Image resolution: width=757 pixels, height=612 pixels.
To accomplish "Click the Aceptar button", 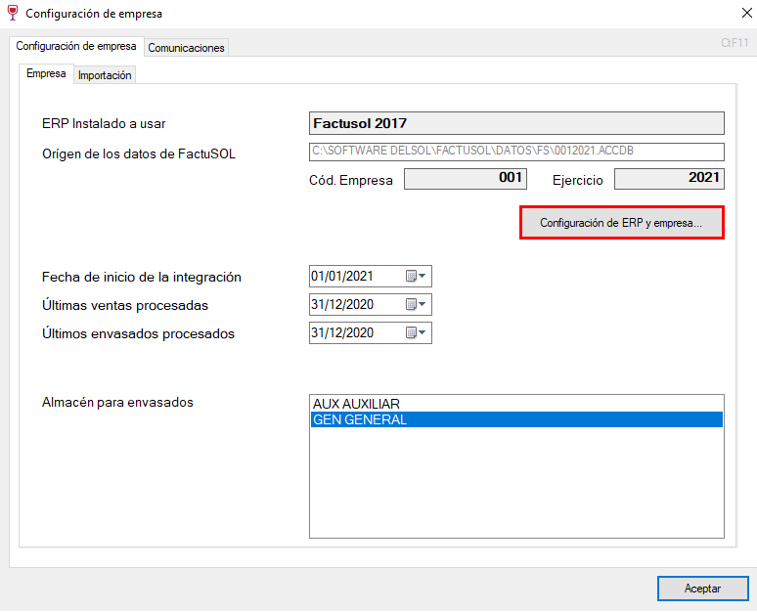I will [x=703, y=589].
